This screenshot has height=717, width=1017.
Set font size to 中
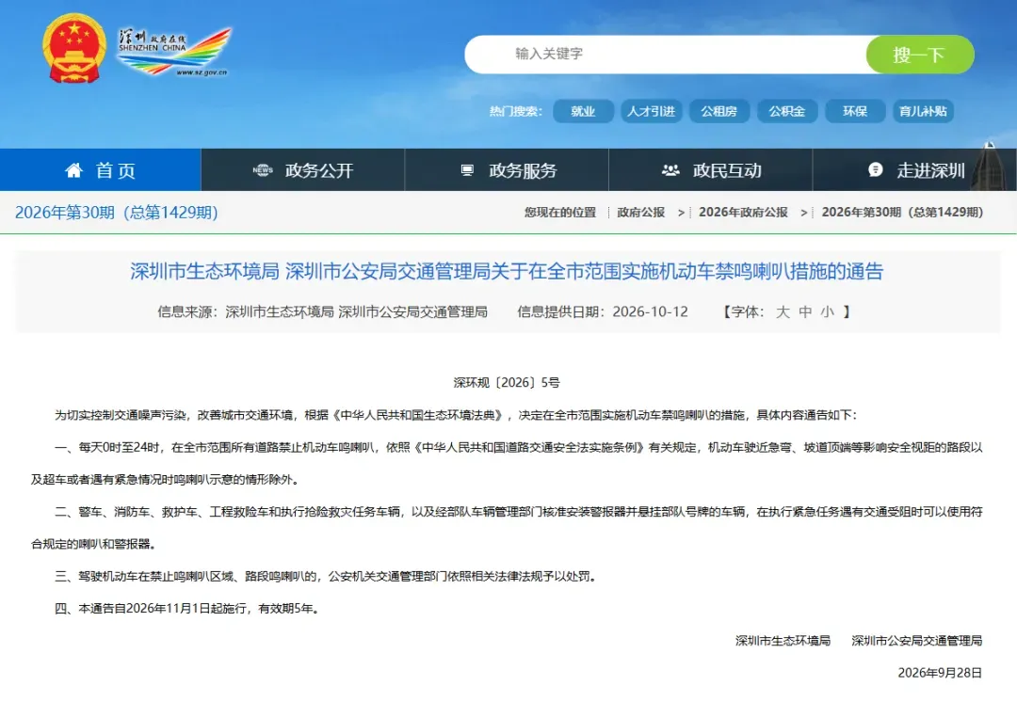tap(805, 311)
